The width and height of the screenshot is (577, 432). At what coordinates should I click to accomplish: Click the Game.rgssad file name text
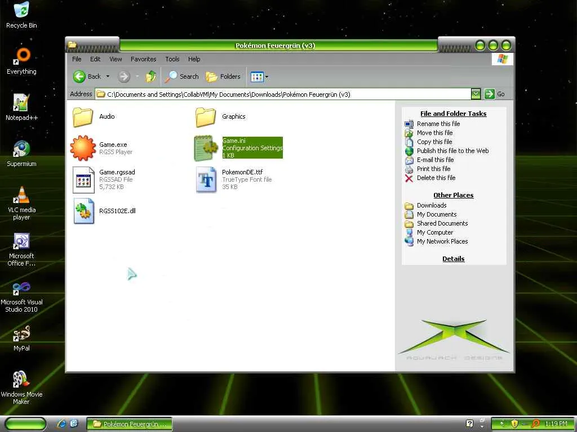tap(117, 172)
